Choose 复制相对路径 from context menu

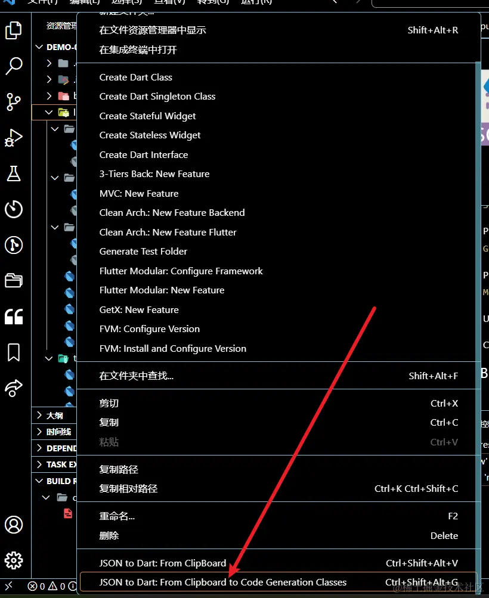[278, 488]
